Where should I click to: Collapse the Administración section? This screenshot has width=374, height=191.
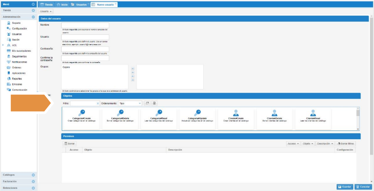pos(33,17)
